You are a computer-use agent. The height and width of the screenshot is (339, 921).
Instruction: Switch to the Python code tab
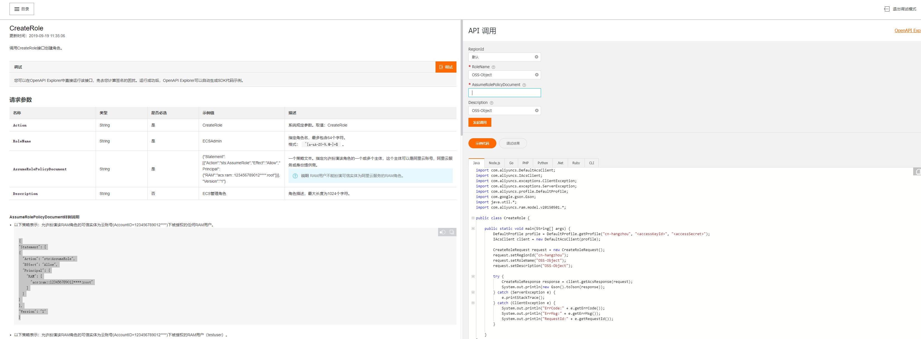click(x=542, y=163)
